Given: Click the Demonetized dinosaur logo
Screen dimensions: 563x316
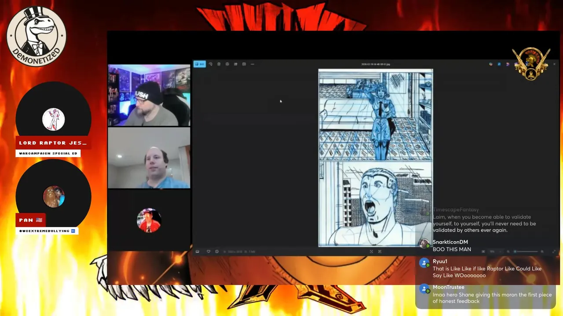Looking at the screenshot, I should (37, 36).
